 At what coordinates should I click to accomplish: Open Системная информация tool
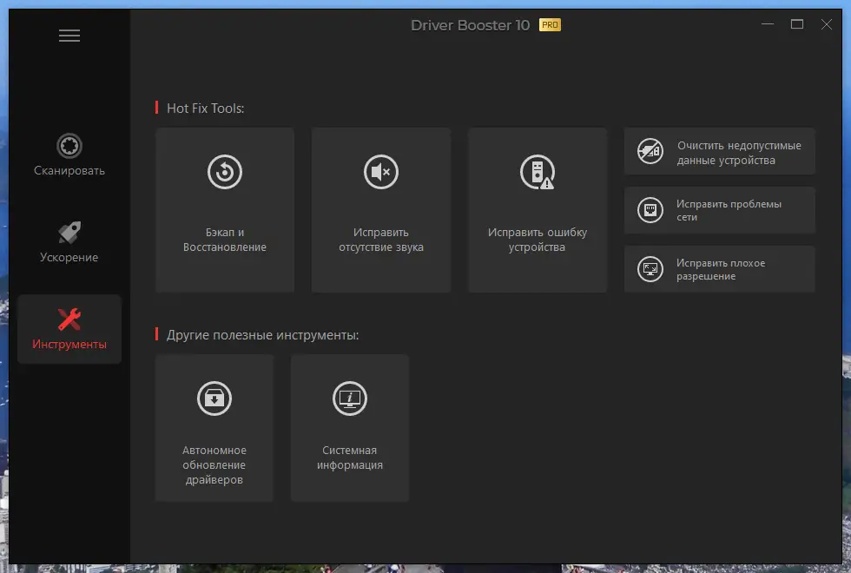point(349,428)
